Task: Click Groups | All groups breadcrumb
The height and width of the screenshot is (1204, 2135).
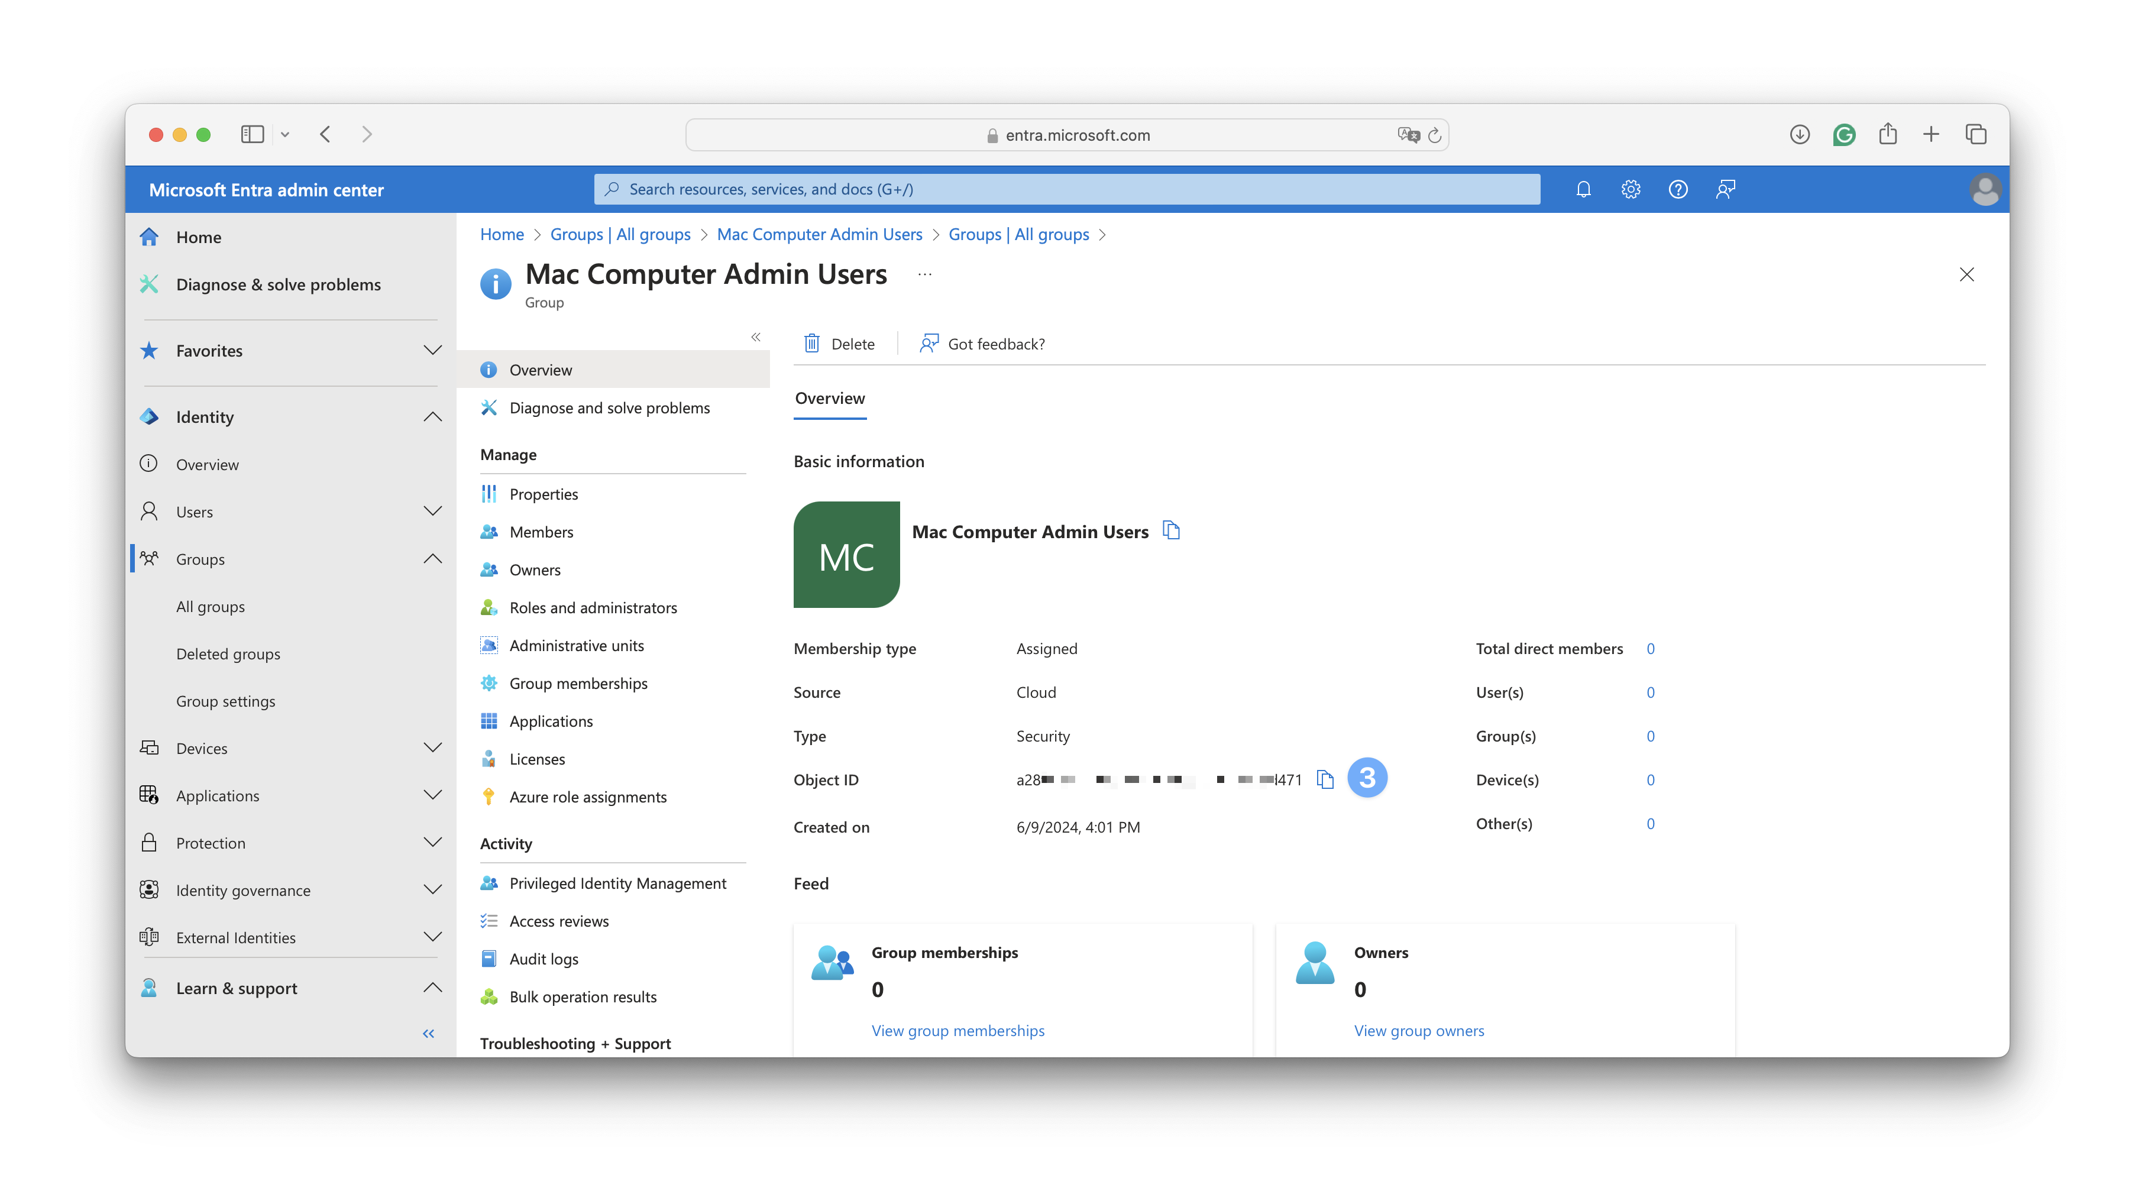Action: pyautogui.click(x=620, y=235)
